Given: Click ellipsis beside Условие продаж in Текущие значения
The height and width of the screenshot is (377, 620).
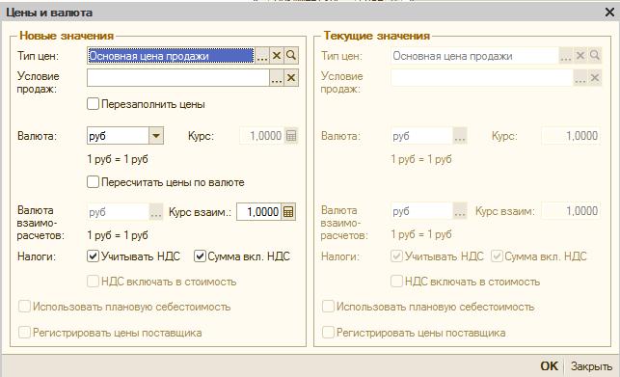Looking at the screenshot, I should click(580, 78).
